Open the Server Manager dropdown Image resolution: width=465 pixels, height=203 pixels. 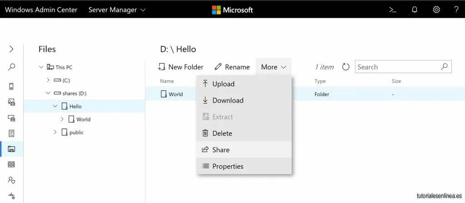(117, 10)
